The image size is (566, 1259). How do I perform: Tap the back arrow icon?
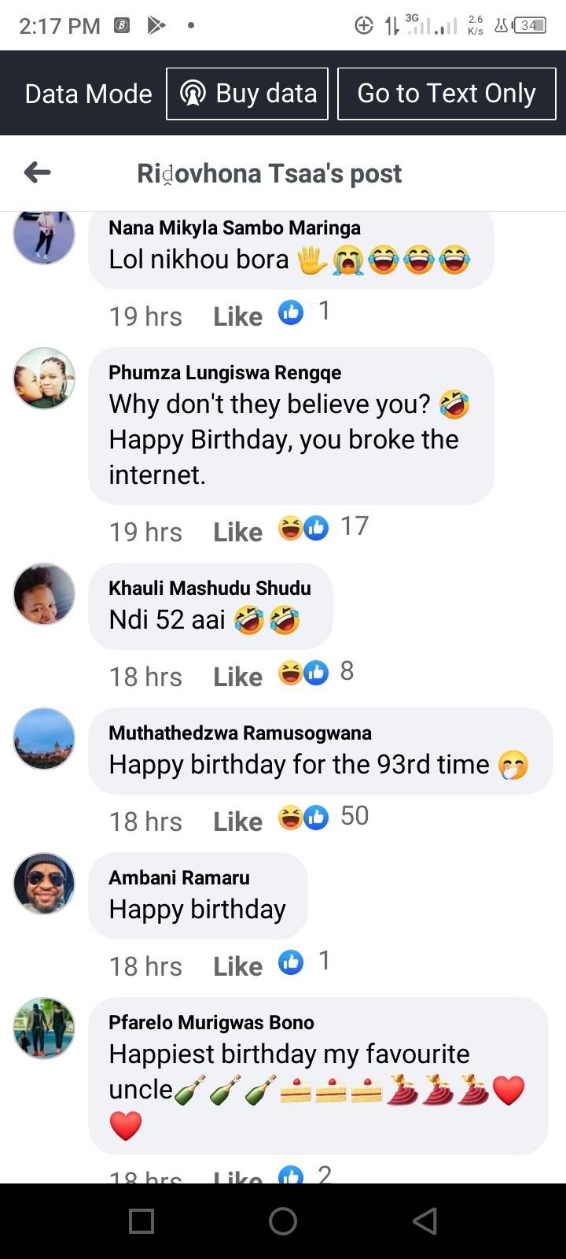click(38, 172)
